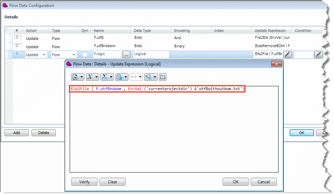Click the variables X toolbar icon
The width and height of the screenshot is (334, 194).
point(90,77)
